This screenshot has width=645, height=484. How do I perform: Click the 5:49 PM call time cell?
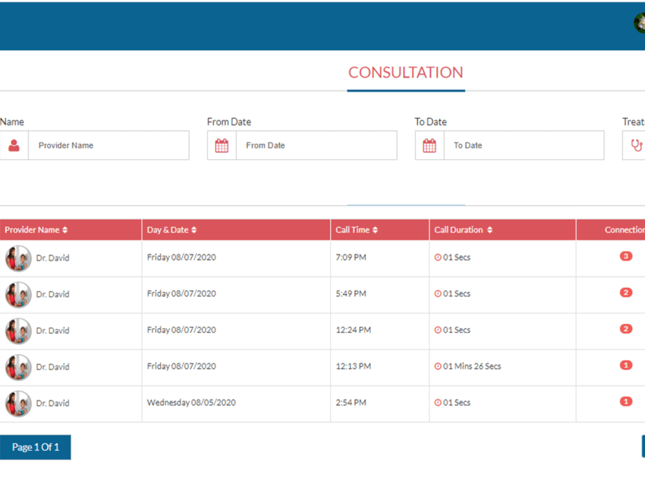click(x=351, y=294)
